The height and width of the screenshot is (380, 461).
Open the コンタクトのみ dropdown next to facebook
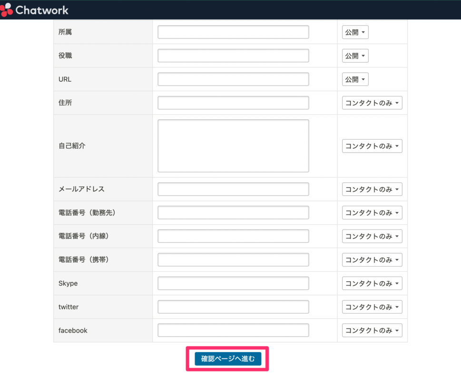(372, 330)
